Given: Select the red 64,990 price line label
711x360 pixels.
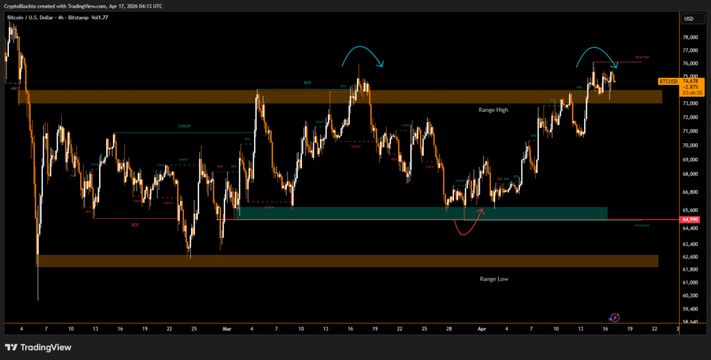Looking at the screenshot, I should tap(690, 220).
